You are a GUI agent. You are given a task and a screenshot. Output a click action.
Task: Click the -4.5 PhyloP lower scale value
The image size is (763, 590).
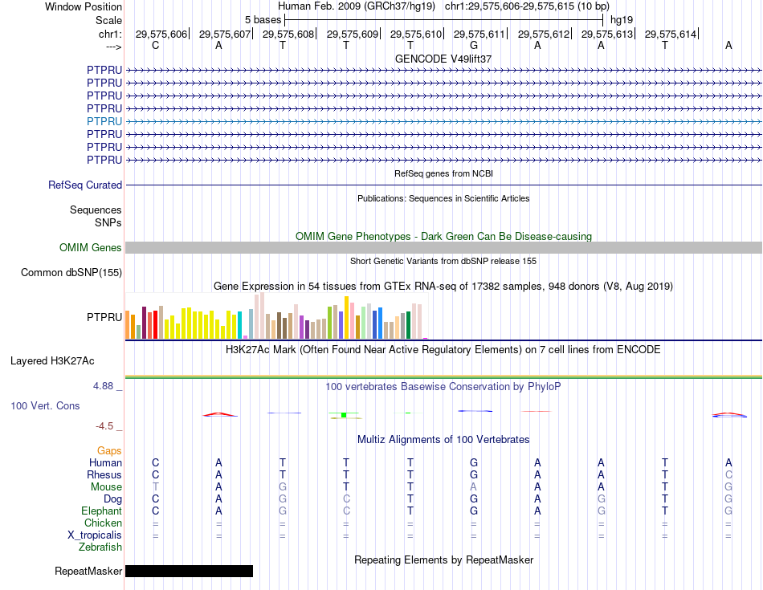point(104,426)
